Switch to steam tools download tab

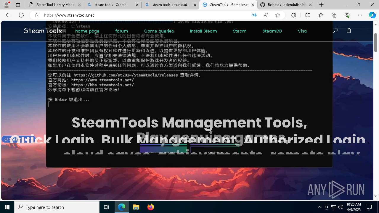click(x=171, y=5)
